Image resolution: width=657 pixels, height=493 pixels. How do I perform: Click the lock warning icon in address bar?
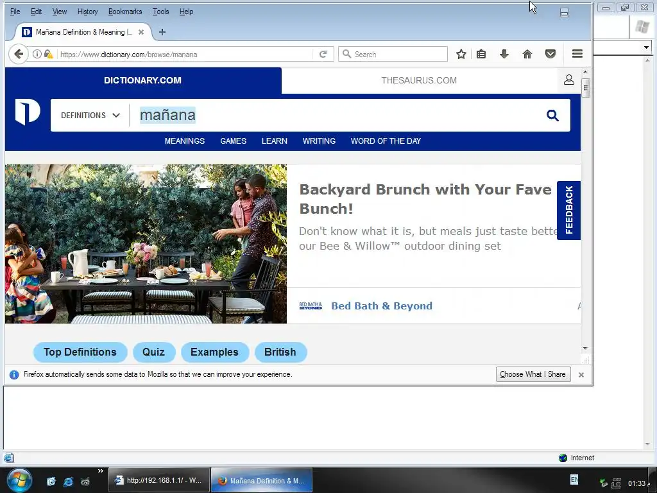pyautogui.click(x=49, y=54)
